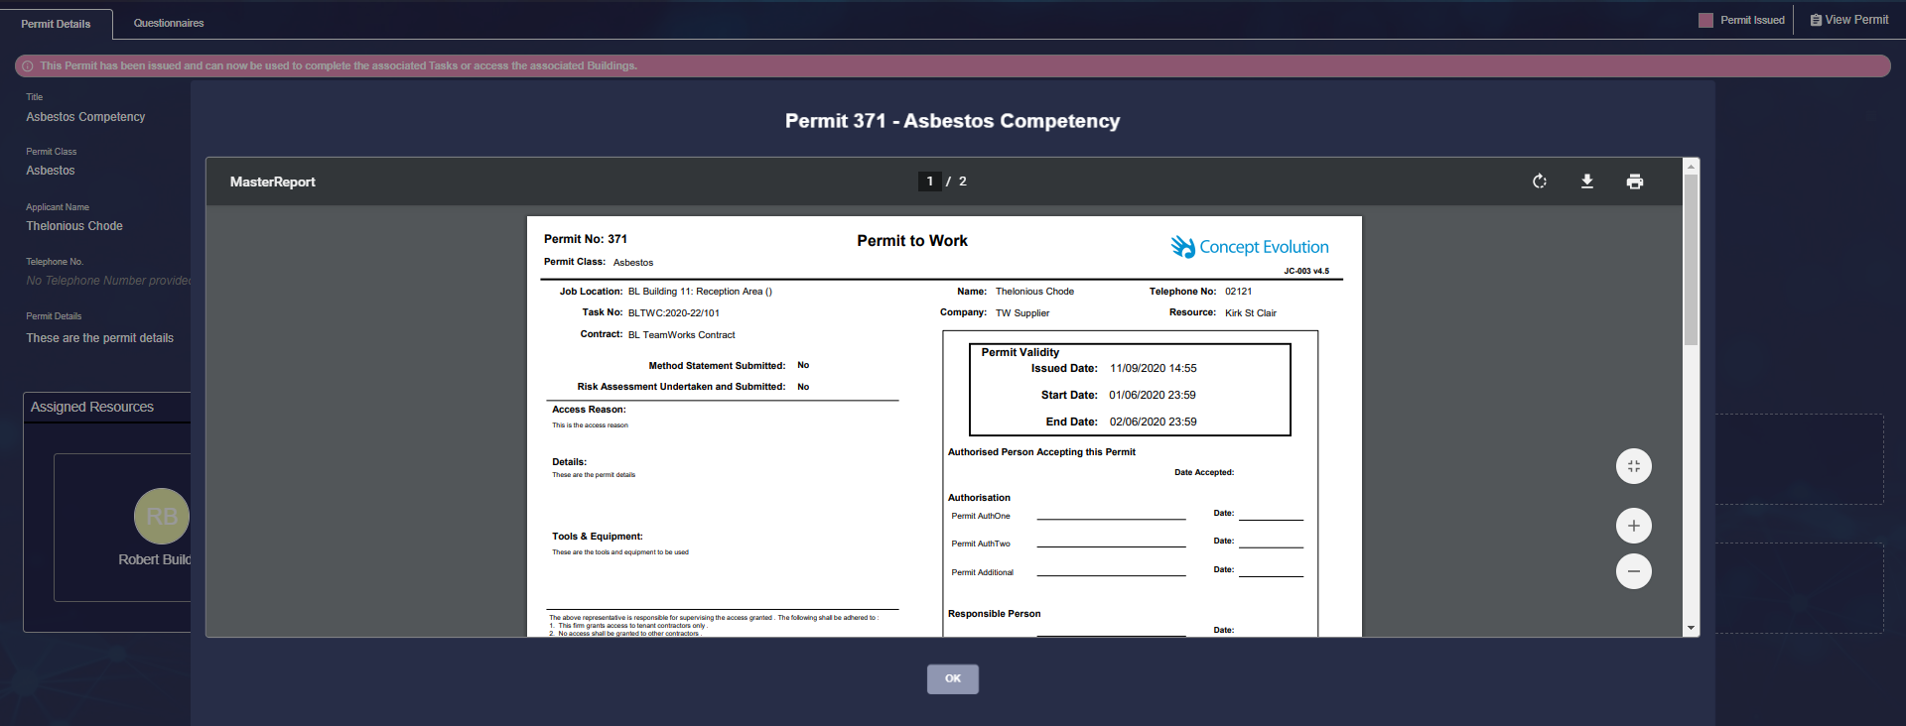Print the permit report
This screenshot has width=1906, height=726.
pos(1634,181)
